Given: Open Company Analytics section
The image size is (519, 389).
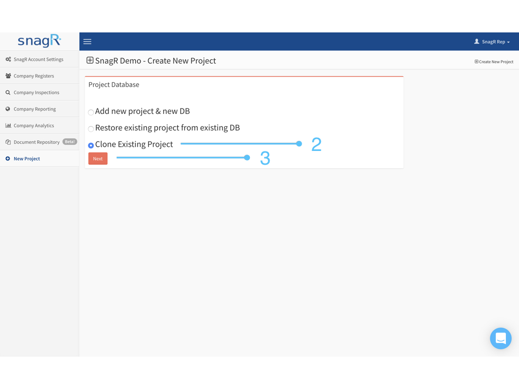Looking at the screenshot, I should (40, 126).
